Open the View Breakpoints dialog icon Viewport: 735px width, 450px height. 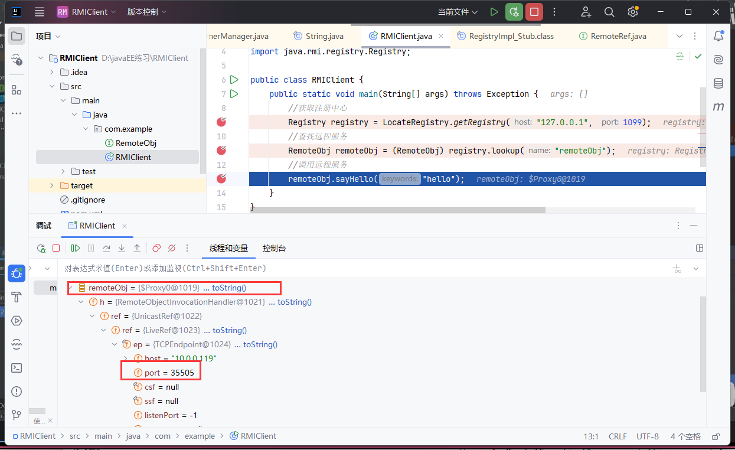tap(156, 249)
